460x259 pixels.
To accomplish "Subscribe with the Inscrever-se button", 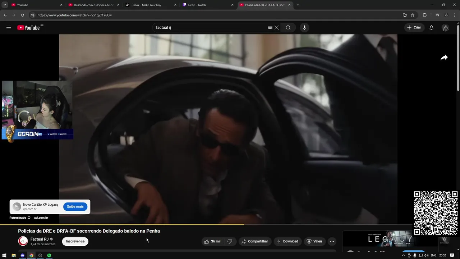I will pyautogui.click(x=75, y=241).
